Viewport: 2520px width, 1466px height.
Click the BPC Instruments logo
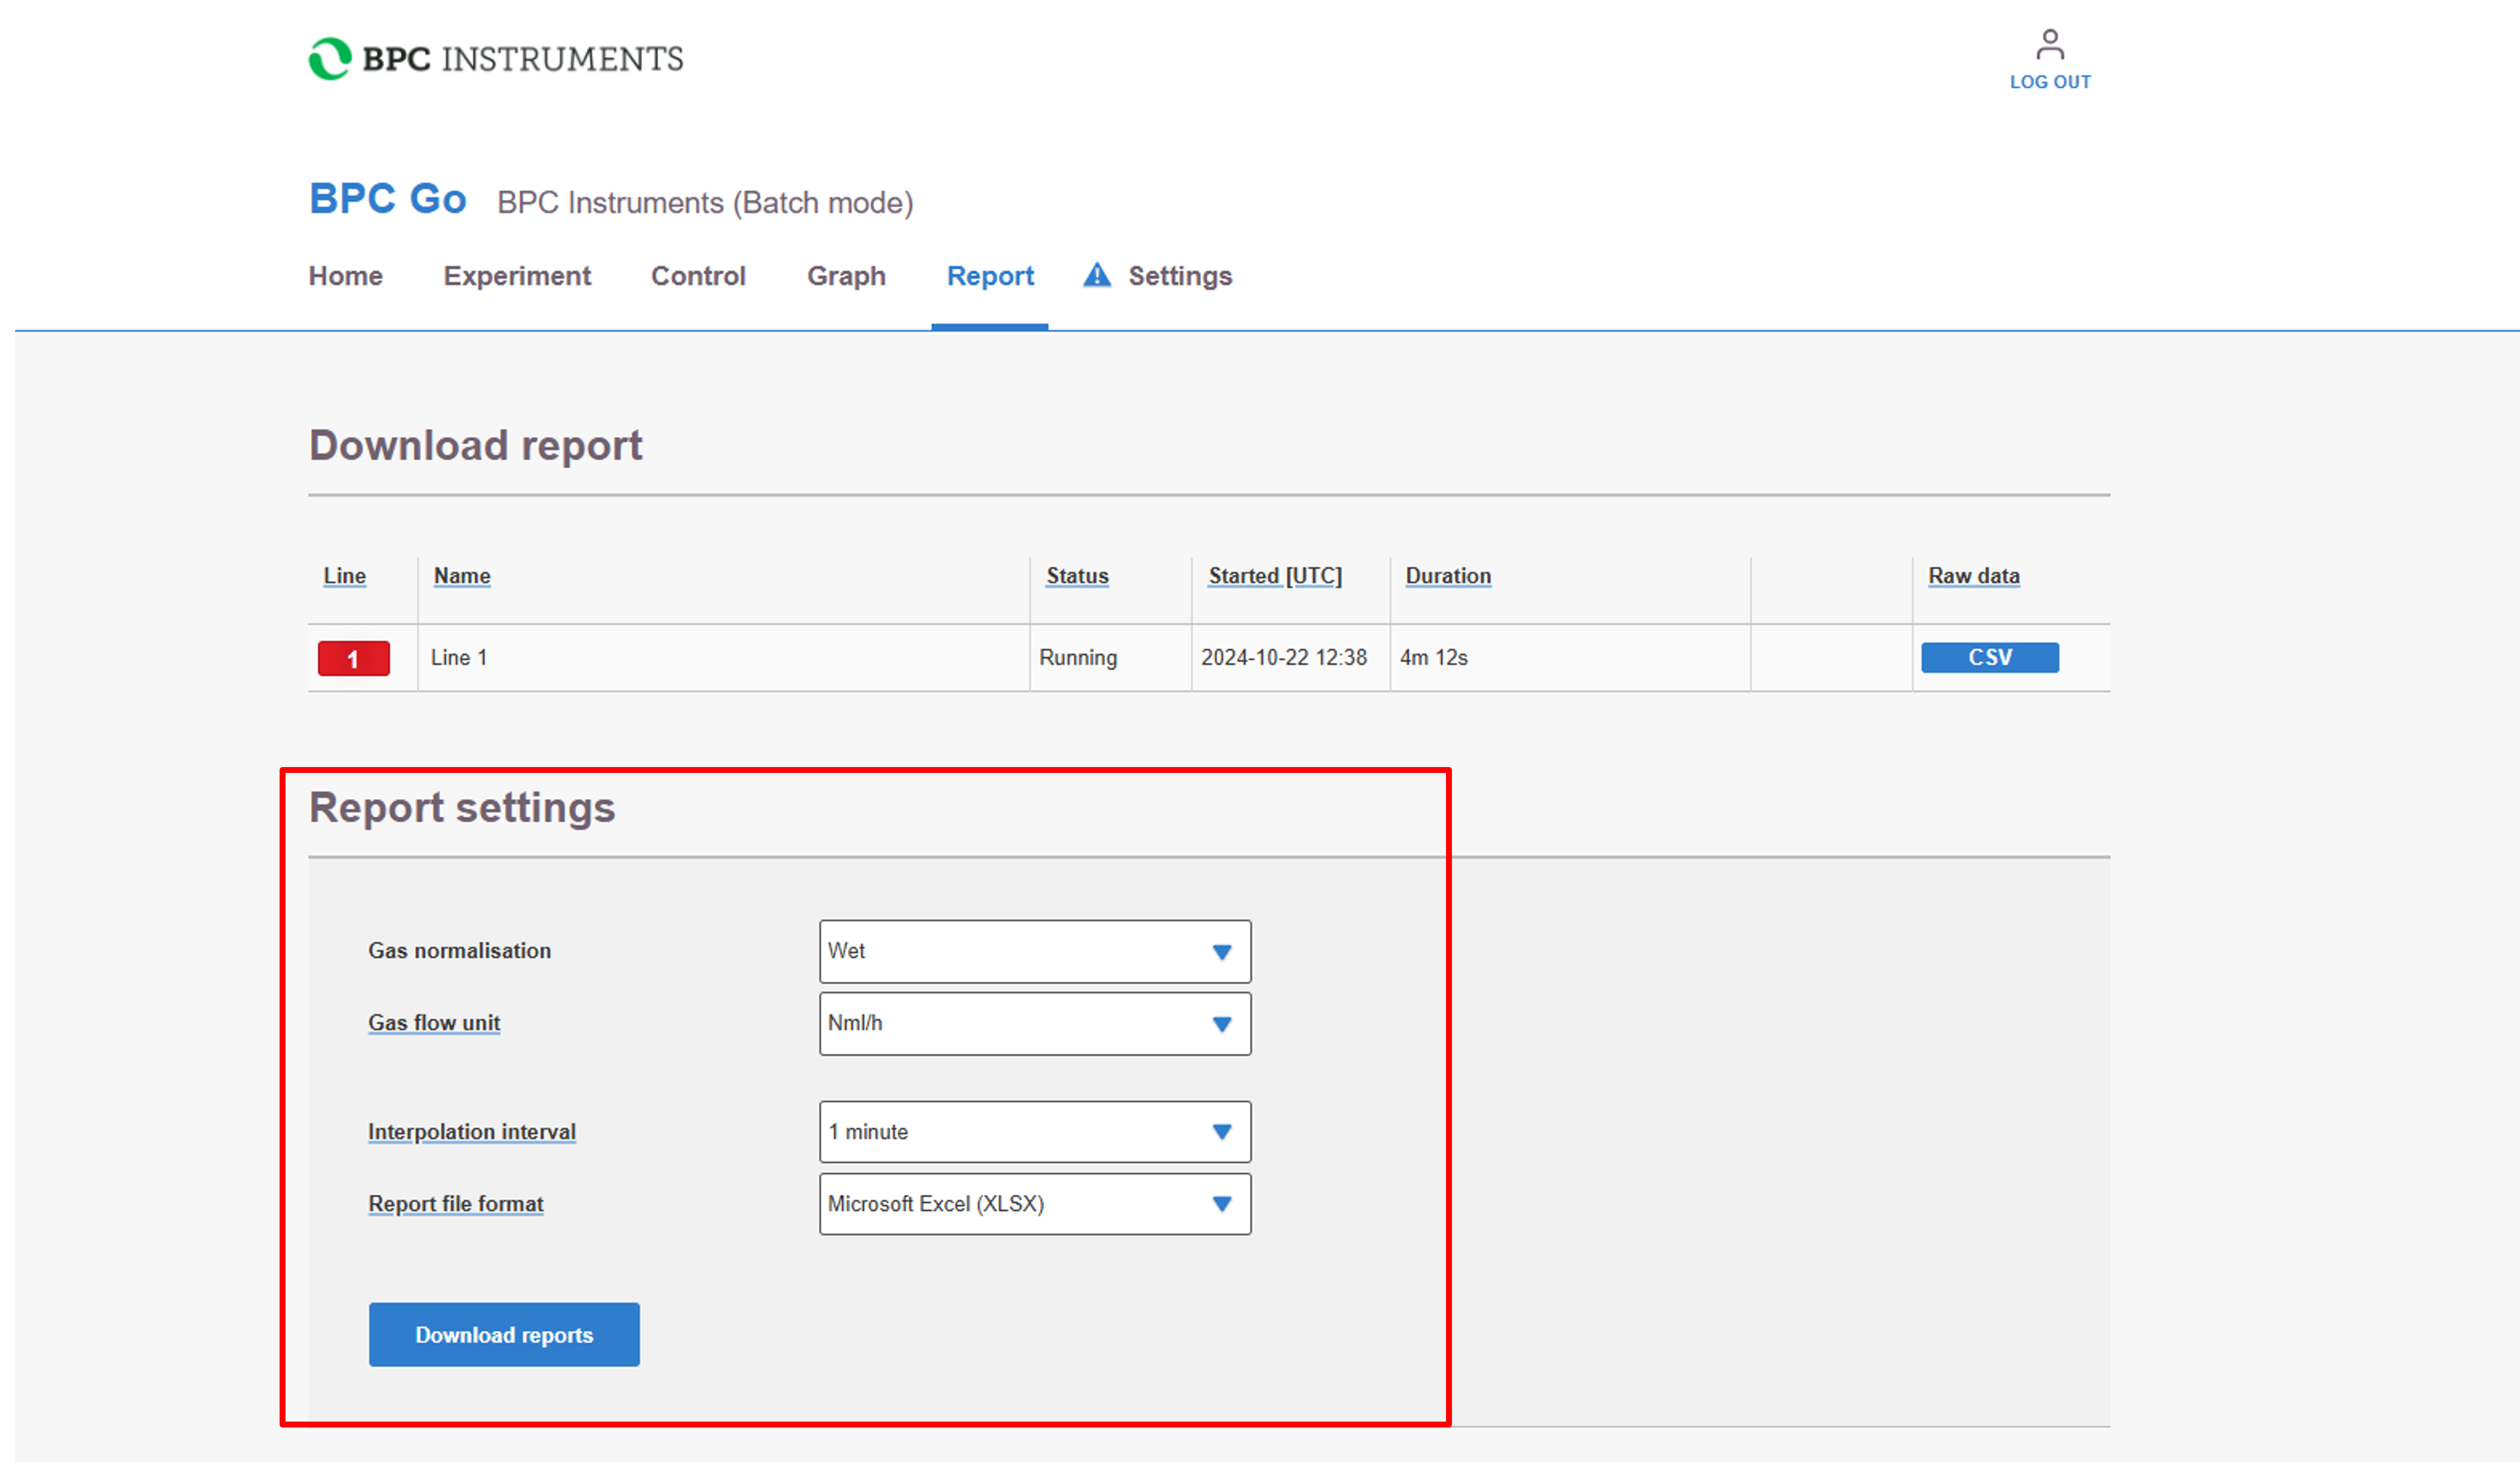[496, 59]
